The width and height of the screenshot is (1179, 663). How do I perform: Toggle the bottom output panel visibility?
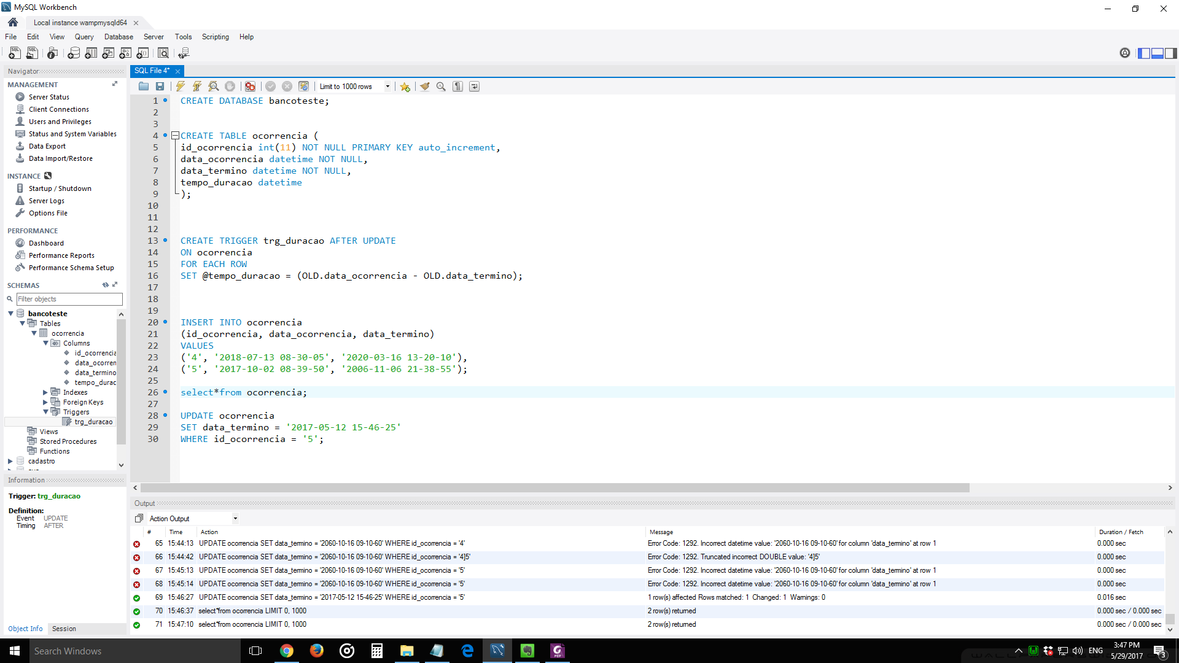(1158, 53)
